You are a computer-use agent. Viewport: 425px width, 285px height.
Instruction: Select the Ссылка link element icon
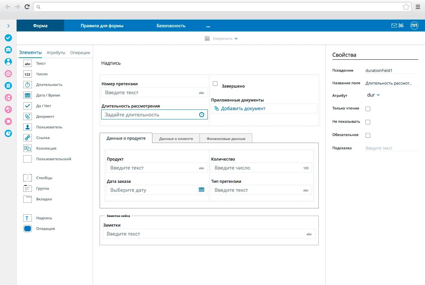click(x=28, y=138)
